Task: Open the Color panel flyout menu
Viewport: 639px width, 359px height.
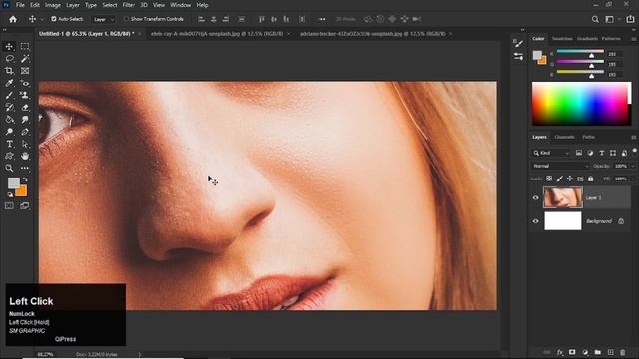Action: point(633,39)
